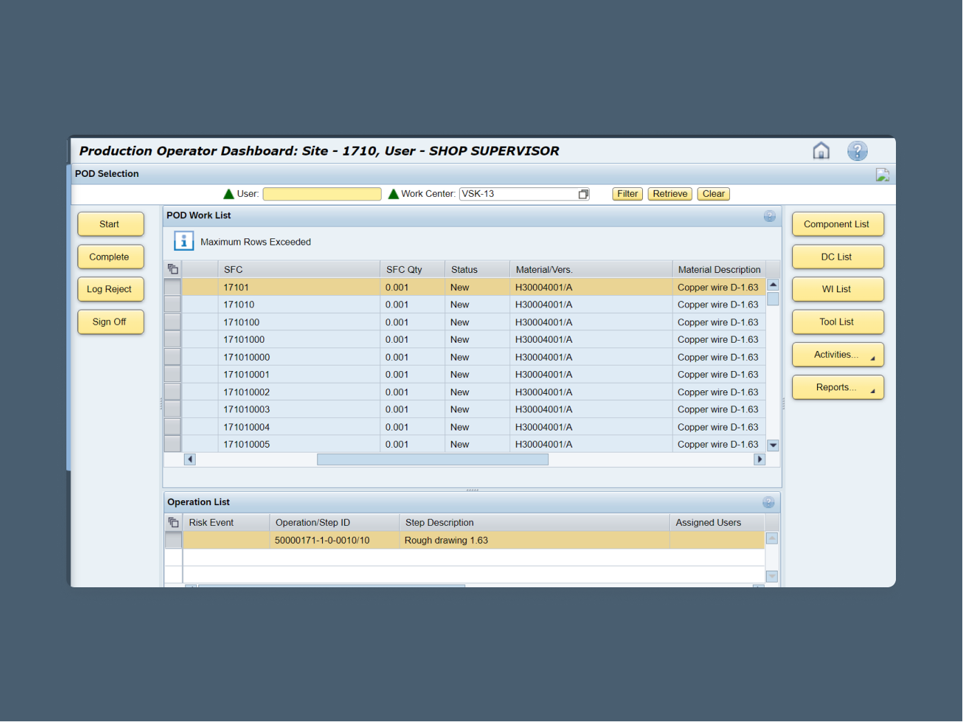Click the Operation/Step ID column header
Screen dimensions: 963x722
tap(335, 522)
